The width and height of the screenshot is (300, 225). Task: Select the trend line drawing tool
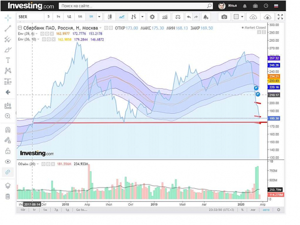tap(8, 28)
